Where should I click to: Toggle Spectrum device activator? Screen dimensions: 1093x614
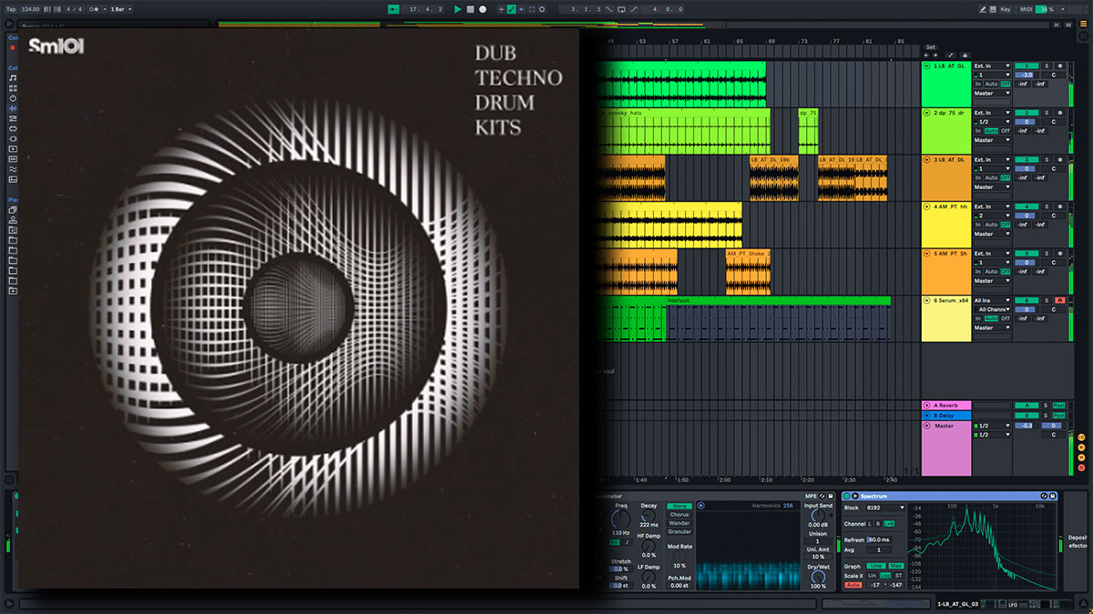846,496
